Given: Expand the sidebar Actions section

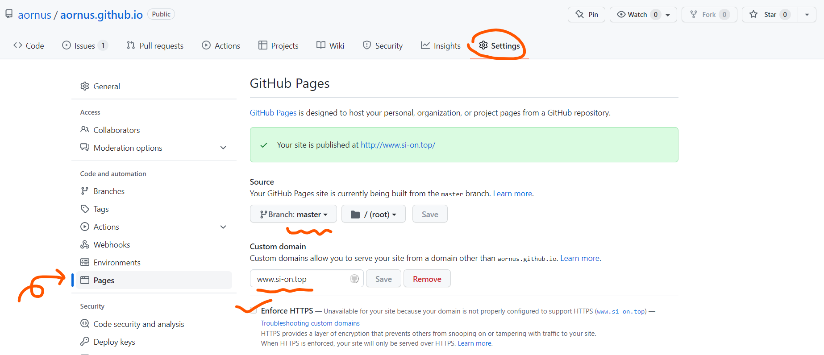Looking at the screenshot, I should pos(223,227).
